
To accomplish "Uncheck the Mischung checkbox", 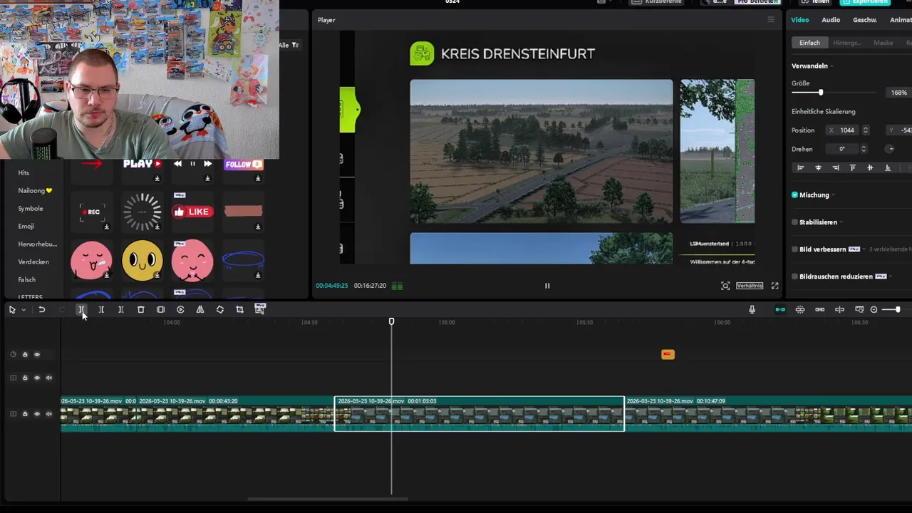I will pyautogui.click(x=794, y=195).
